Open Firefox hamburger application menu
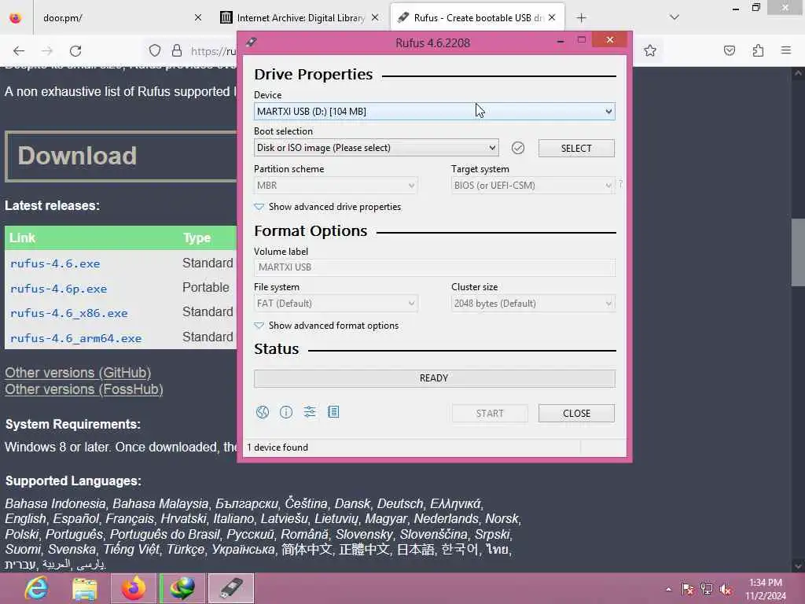 click(x=786, y=50)
